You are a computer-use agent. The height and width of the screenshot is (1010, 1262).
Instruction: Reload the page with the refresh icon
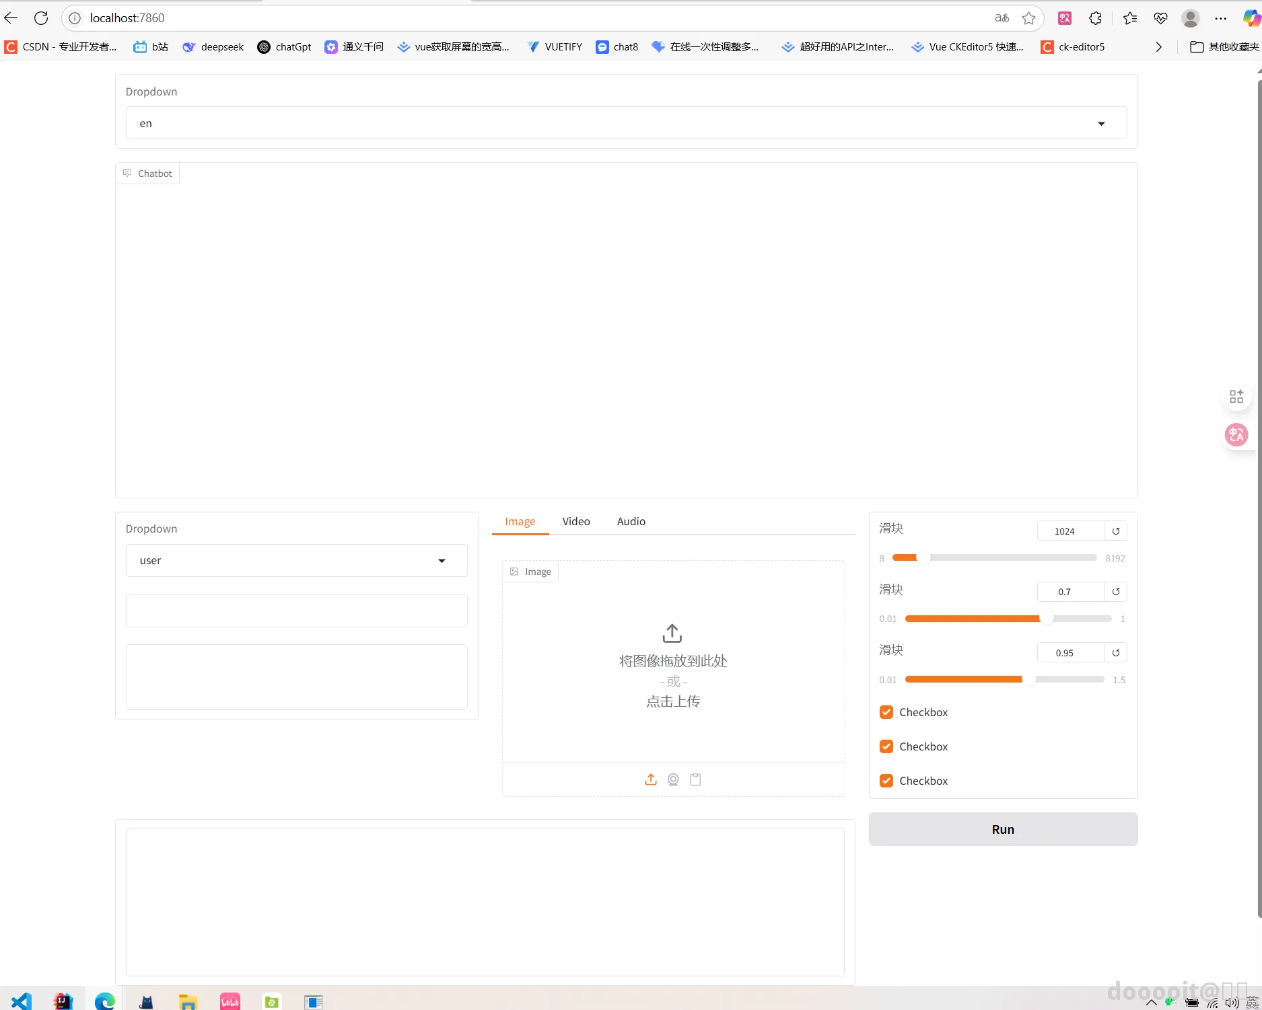[41, 18]
